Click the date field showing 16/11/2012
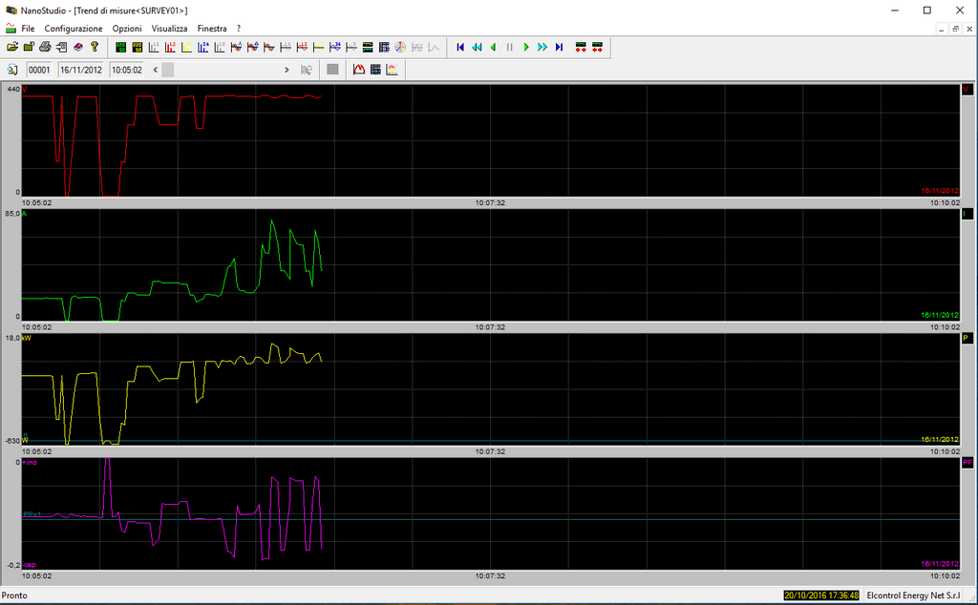The width and height of the screenshot is (978, 605). [80, 70]
